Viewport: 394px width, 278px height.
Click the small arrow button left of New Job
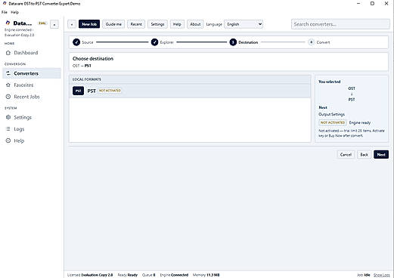coord(72,24)
